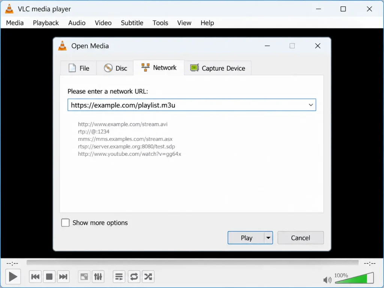Viewport: 384px width, 288px height.
Task: Switch to the Capture Device tab
Action: pyautogui.click(x=217, y=68)
